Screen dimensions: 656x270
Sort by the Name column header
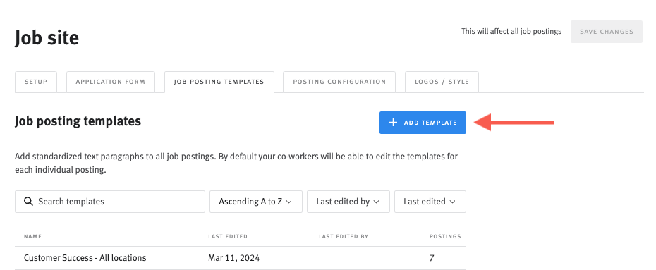coord(32,237)
